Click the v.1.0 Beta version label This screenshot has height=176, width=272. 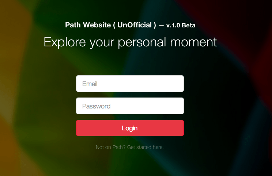click(181, 26)
